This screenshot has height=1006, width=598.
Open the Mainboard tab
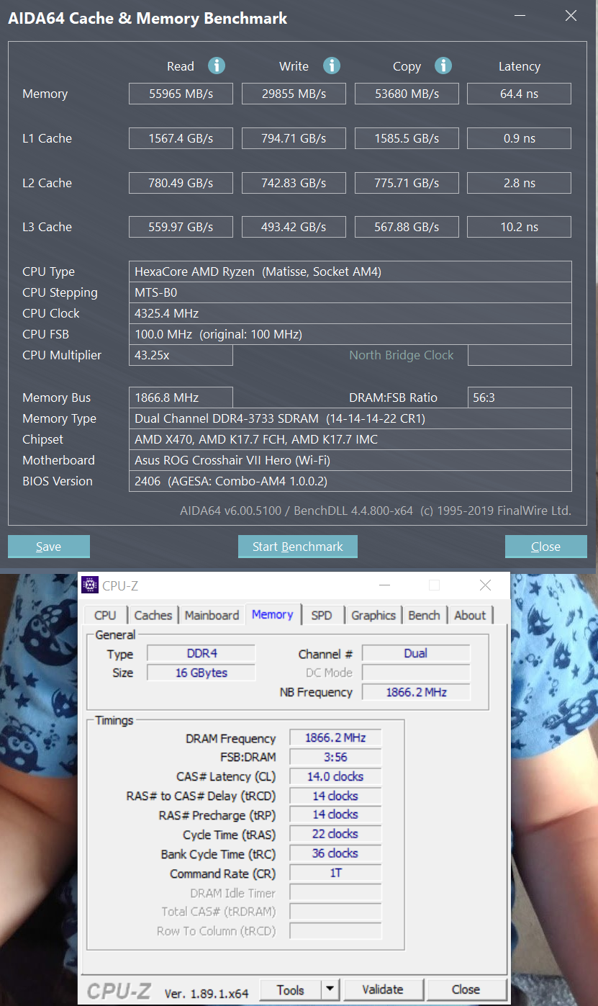pyautogui.click(x=212, y=615)
